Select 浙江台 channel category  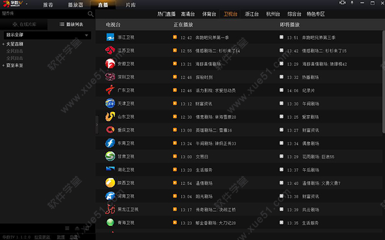(252, 14)
